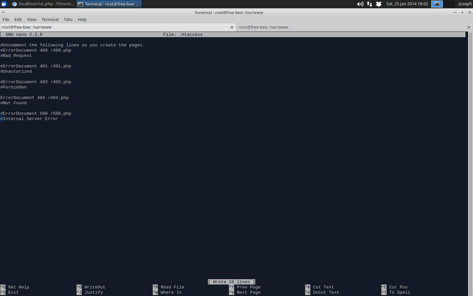Click the network connection icon
Image resolution: width=473 pixels, height=296 pixels.
(370, 4)
